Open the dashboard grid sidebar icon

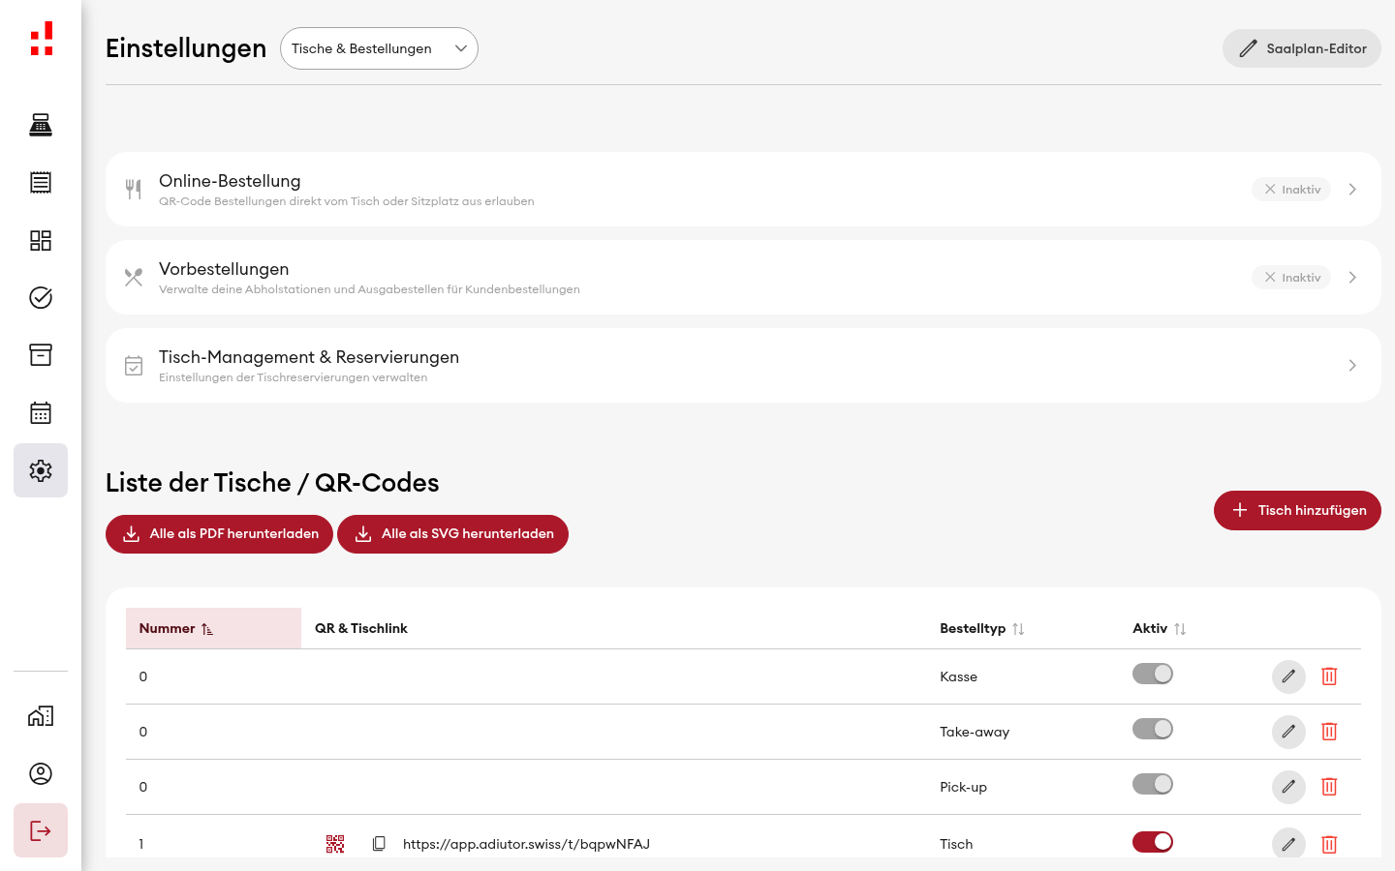(41, 240)
